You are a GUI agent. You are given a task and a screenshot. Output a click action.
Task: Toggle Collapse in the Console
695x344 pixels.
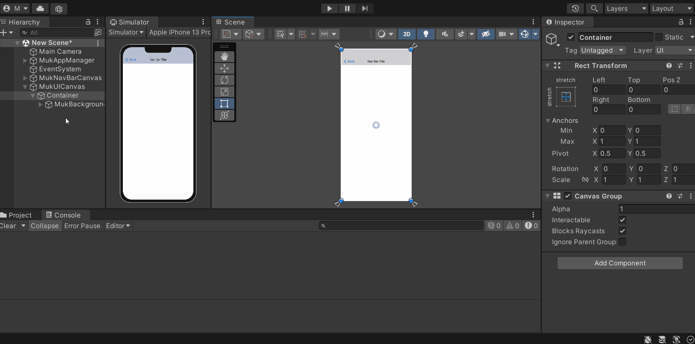tap(45, 226)
